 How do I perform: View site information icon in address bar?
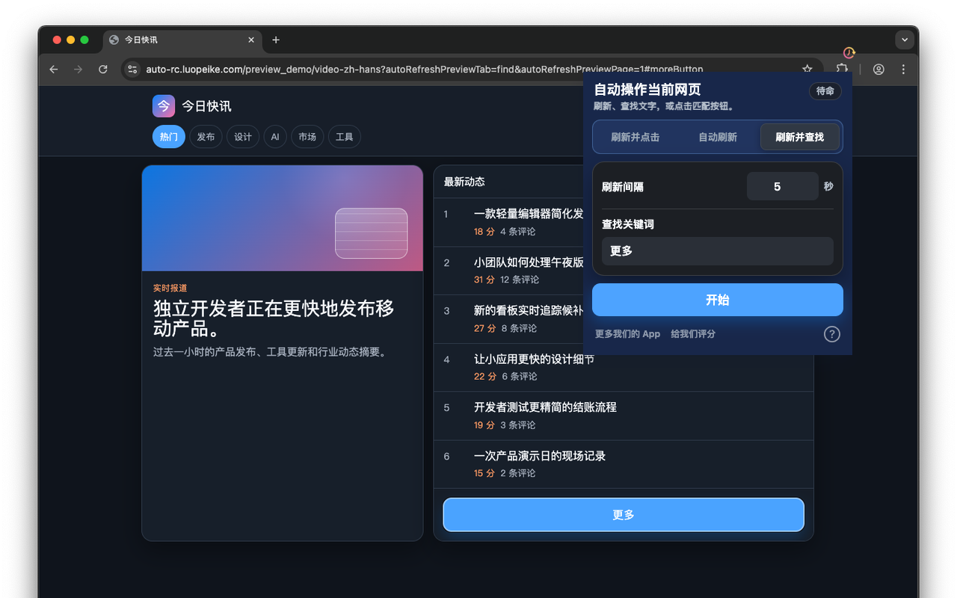pyautogui.click(x=132, y=70)
